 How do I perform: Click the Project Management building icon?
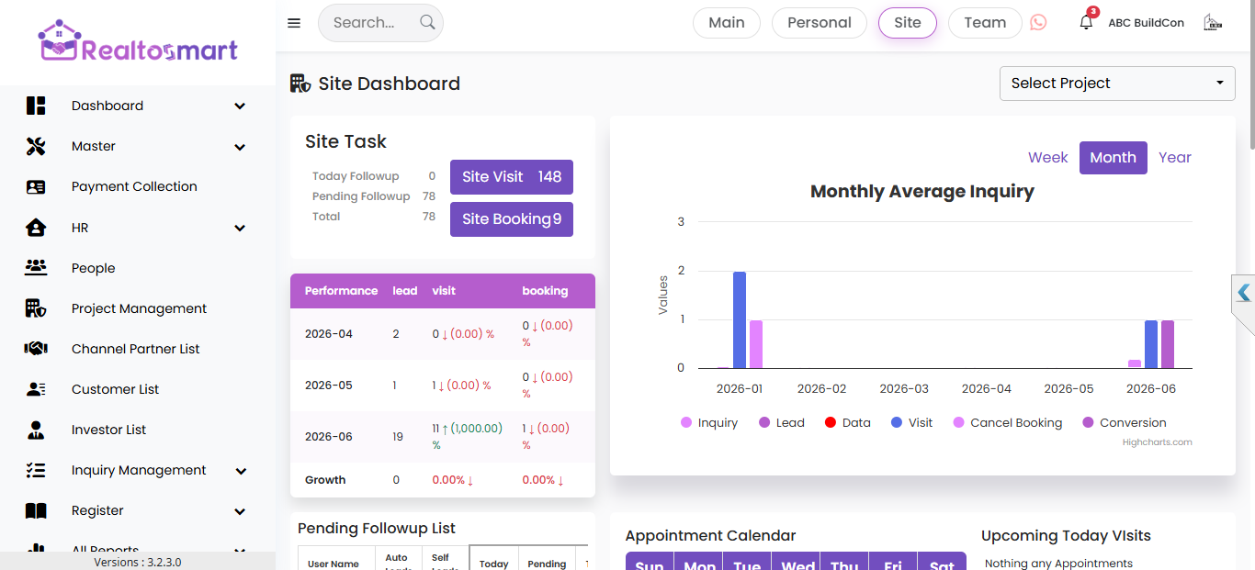pyautogui.click(x=36, y=308)
